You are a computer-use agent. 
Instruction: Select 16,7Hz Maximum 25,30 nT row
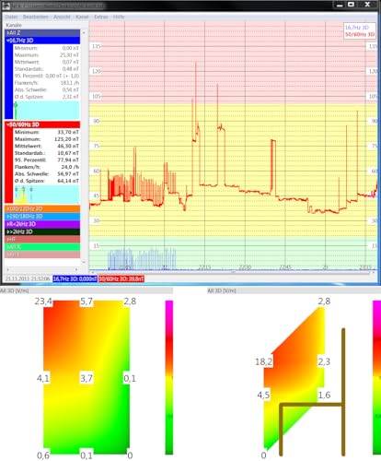[47, 55]
